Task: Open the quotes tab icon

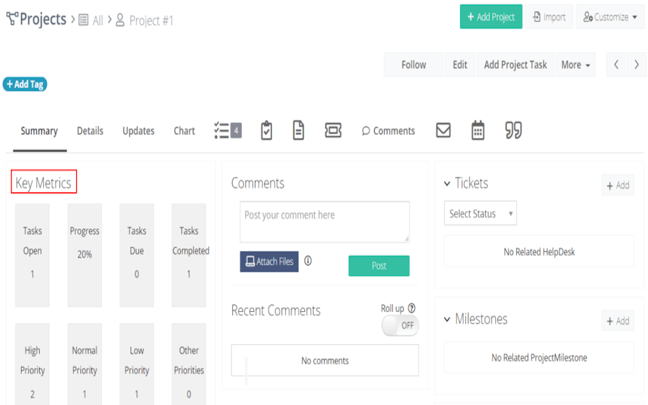Action: [514, 130]
